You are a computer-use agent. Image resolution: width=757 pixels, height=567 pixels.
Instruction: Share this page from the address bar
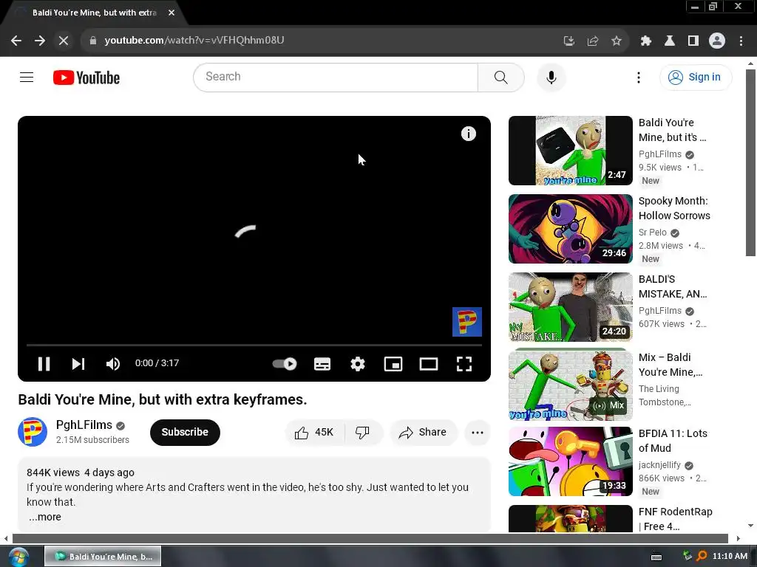592,41
